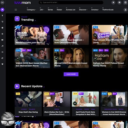Screen dimensions: 128x128
Task: Click the sidebar icon above the heart
Action: [3, 58]
